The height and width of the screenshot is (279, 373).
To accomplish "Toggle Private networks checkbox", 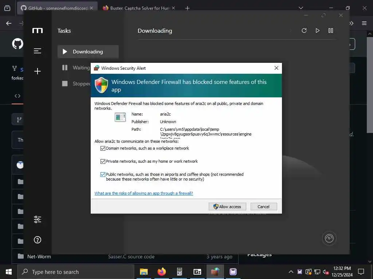I will click(103, 162).
